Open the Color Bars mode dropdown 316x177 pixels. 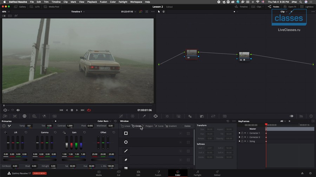tap(104, 121)
